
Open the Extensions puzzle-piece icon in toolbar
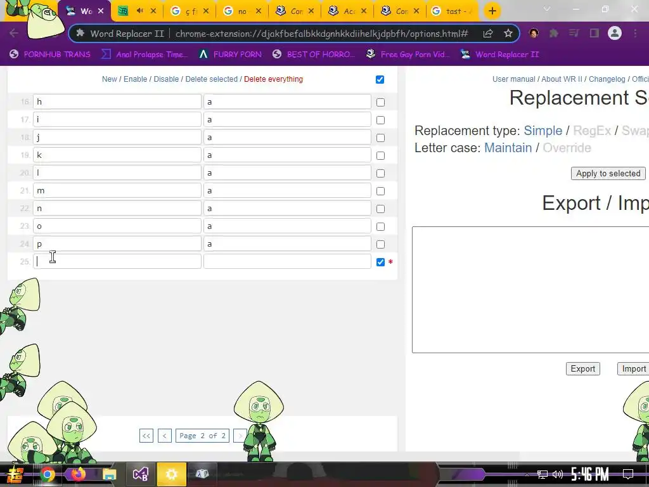pos(553,33)
